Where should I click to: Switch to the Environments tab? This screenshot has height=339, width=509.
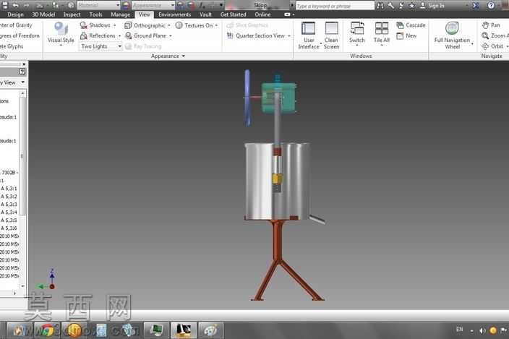(x=175, y=14)
